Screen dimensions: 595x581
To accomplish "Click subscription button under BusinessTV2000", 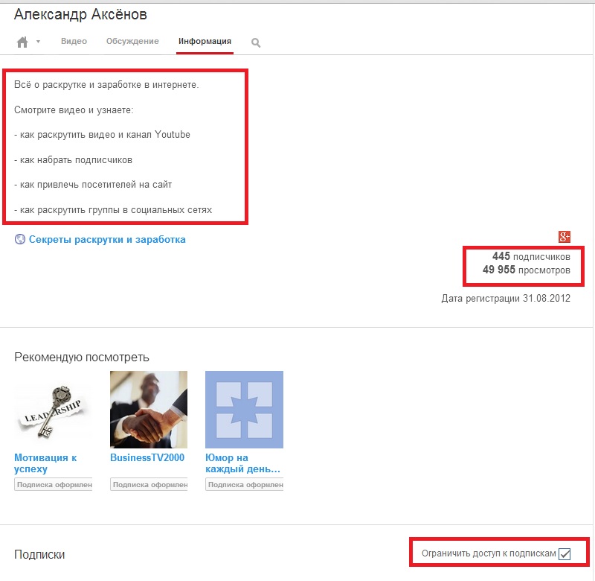I will point(149,484).
